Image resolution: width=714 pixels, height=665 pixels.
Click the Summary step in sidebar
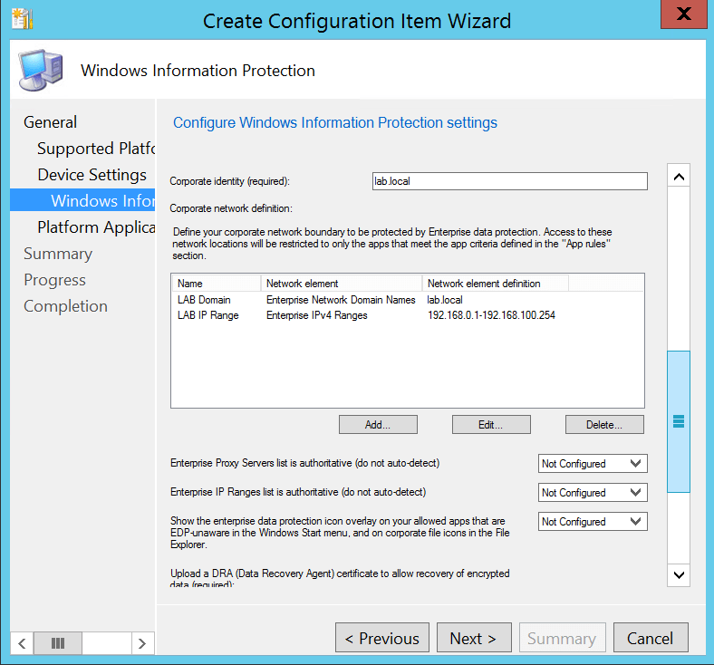tap(58, 254)
